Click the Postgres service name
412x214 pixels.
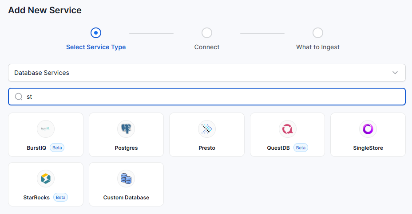pos(126,148)
